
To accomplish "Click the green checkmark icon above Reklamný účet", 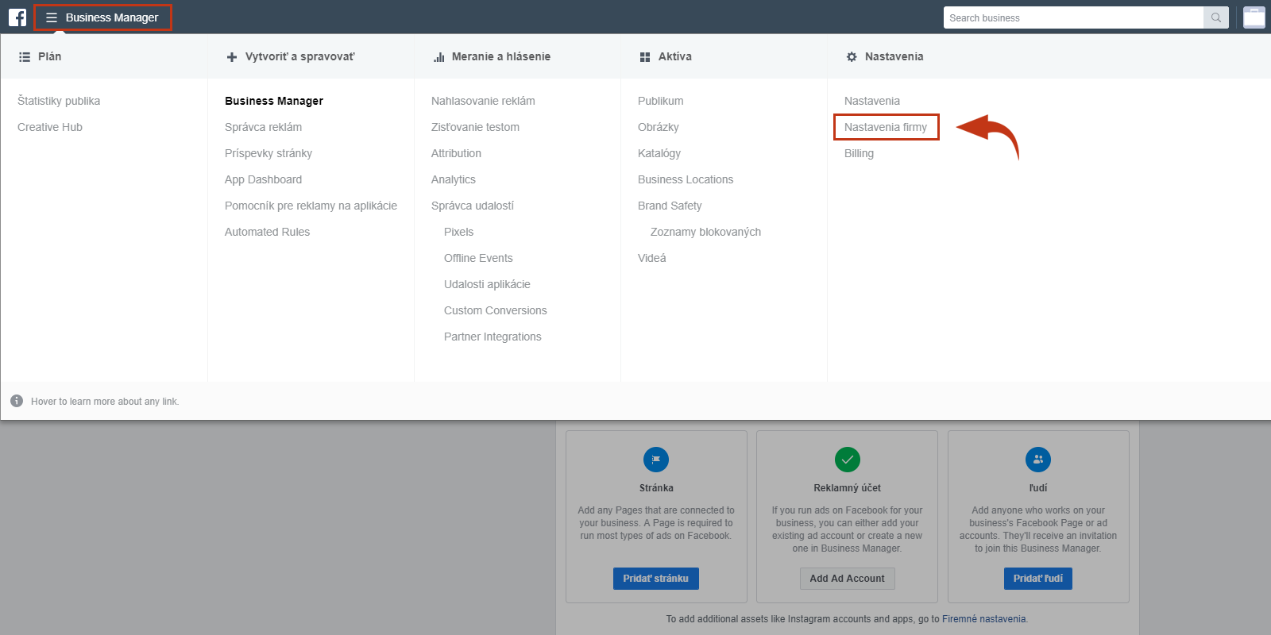I will point(848,460).
